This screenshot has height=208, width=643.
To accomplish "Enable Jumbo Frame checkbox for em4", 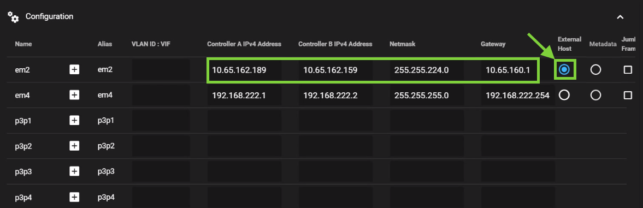I will coord(627,95).
